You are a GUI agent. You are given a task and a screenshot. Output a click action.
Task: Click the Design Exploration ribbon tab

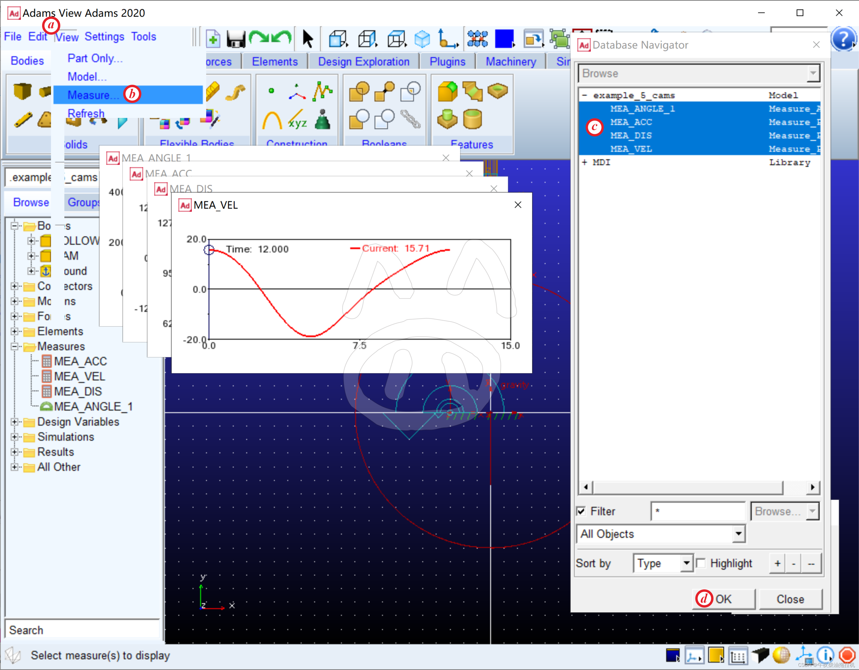point(363,61)
